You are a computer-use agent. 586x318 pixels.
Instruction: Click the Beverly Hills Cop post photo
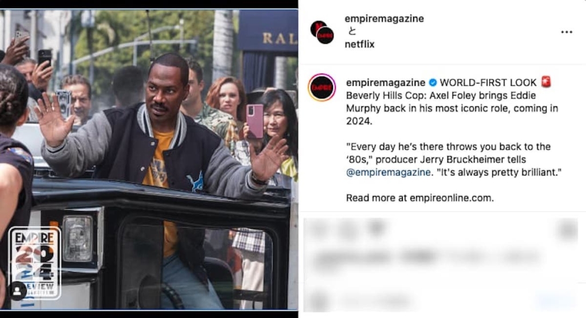[149, 160]
